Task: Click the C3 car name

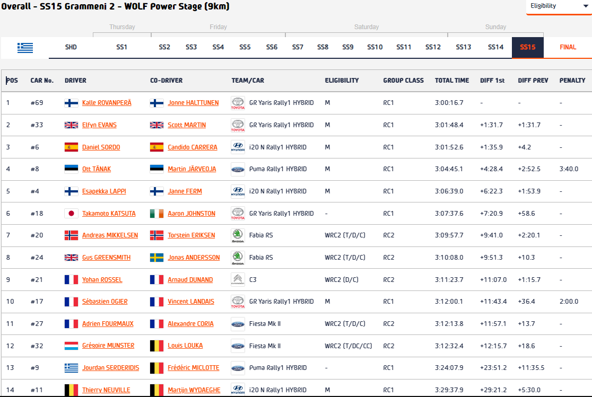Action: 253,280
